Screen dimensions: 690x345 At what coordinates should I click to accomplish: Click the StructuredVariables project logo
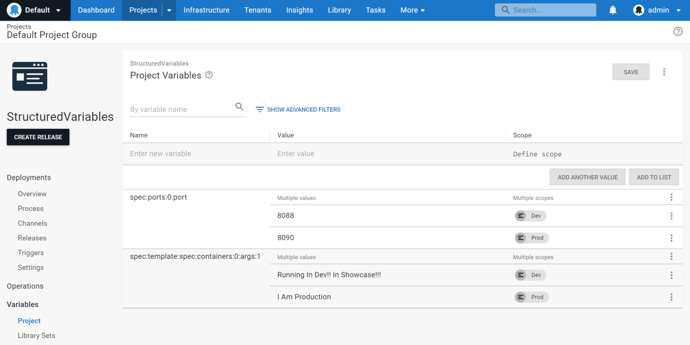point(30,76)
